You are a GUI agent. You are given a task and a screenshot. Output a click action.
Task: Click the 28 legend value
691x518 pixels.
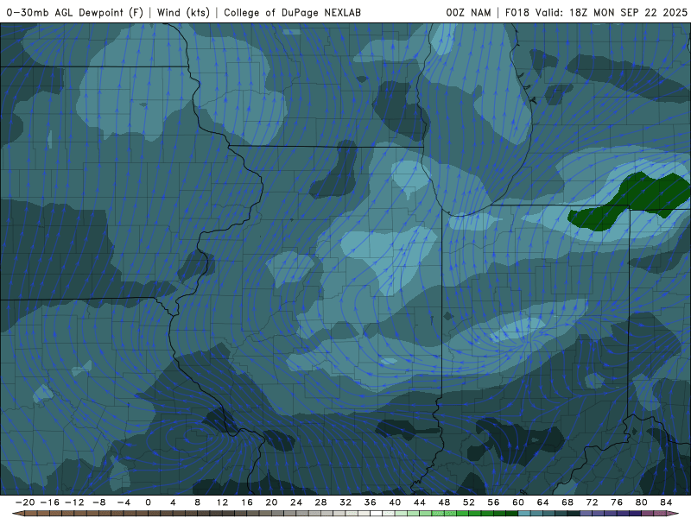[320, 502]
